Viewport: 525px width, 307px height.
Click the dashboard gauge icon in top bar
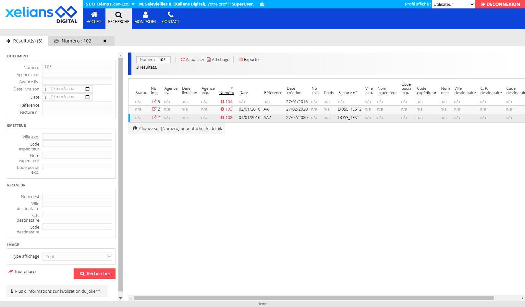262,4
